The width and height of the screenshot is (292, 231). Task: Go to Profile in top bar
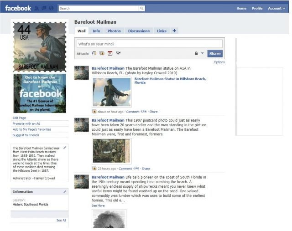257,8
